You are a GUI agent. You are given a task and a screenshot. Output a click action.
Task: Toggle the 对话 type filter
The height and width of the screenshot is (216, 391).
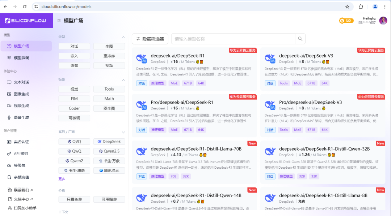coord(74,46)
